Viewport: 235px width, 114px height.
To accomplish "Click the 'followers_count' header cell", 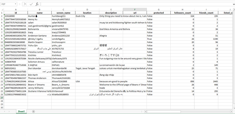I will [182, 13].
